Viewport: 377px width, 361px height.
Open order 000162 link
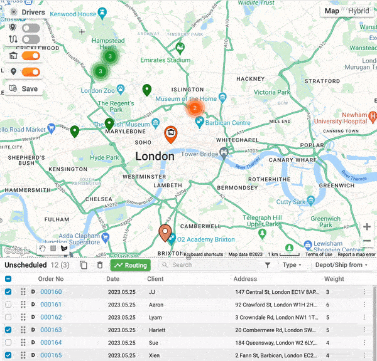point(51,317)
